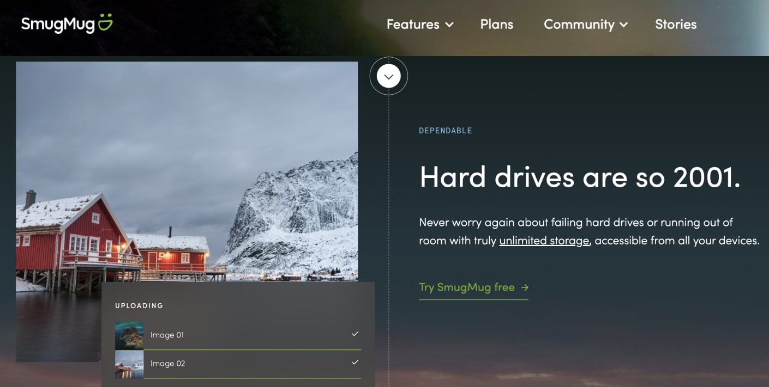
Task: Open the unlimited storage link
Action: [x=543, y=240]
